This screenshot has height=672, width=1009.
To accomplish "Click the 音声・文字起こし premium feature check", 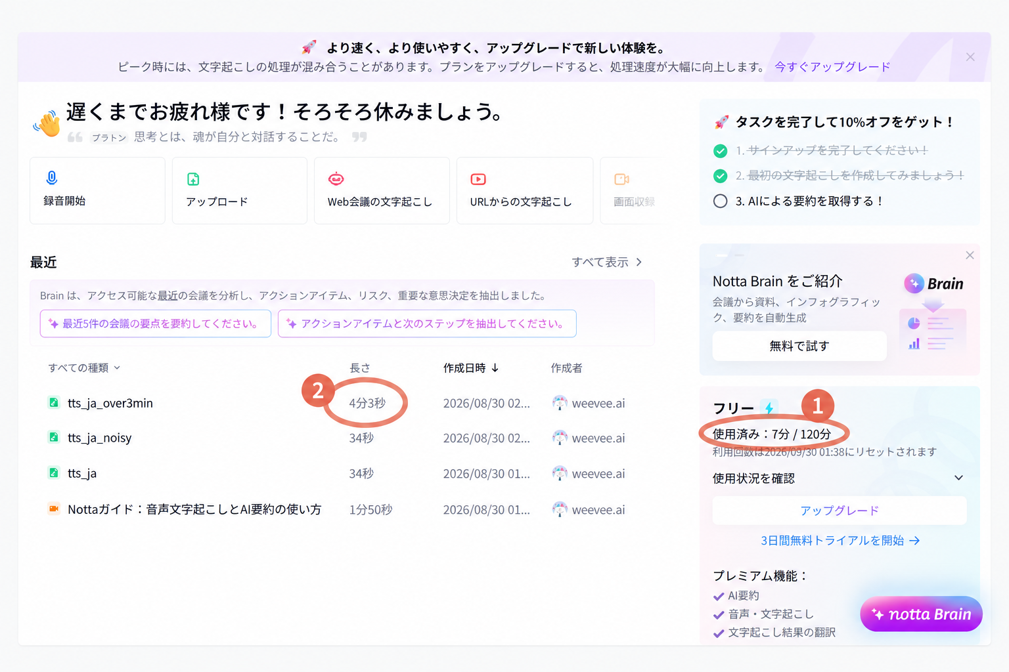I will pos(719,615).
